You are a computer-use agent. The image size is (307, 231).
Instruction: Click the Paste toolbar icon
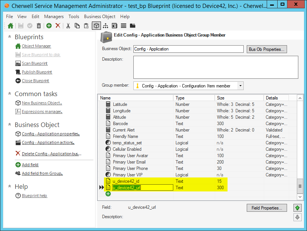87,26
